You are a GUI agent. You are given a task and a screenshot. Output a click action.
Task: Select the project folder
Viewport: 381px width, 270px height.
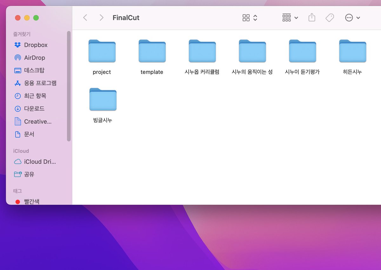click(x=102, y=57)
